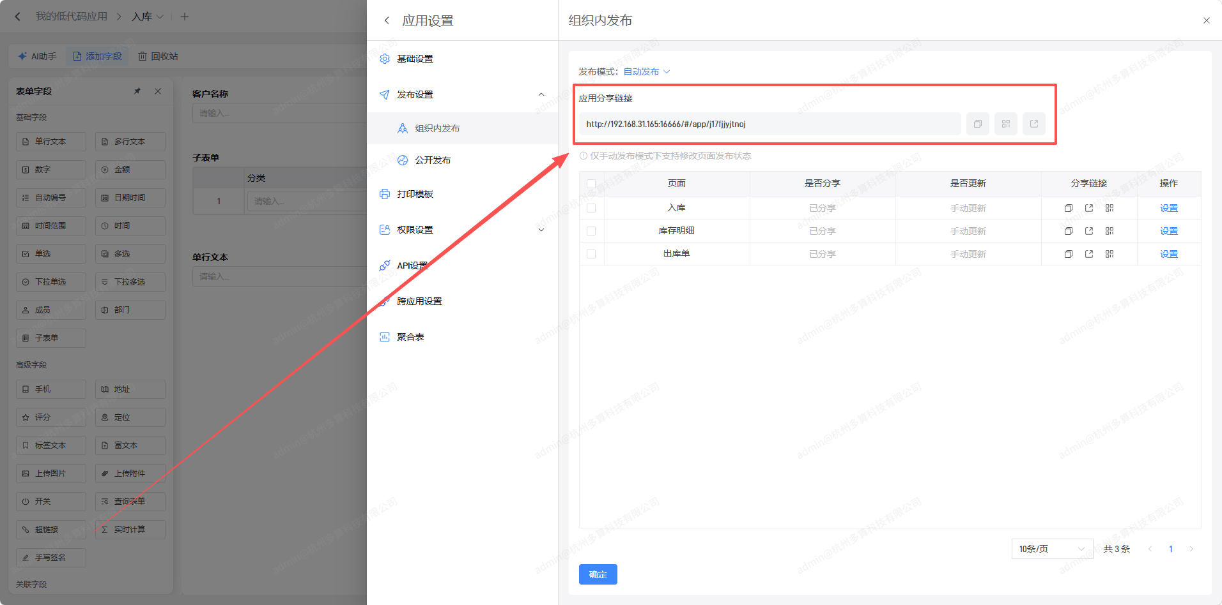Click the app share link field

(770, 124)
